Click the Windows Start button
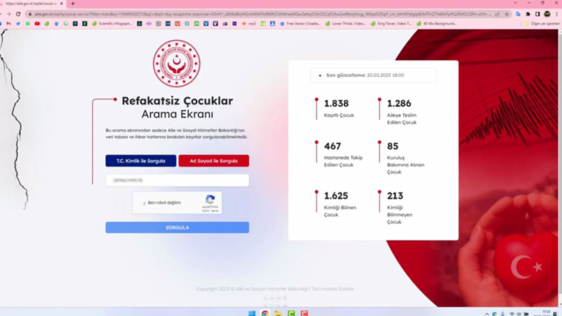This screenshot has width=562, height=316. click(252, 313)
